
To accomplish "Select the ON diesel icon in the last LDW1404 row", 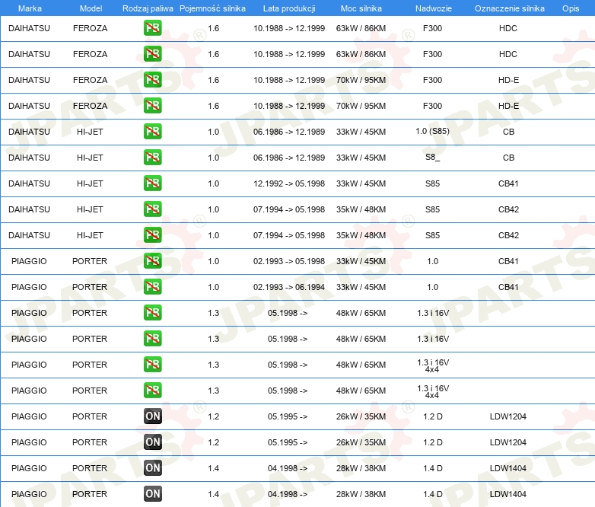I will [x=152, y=494].
